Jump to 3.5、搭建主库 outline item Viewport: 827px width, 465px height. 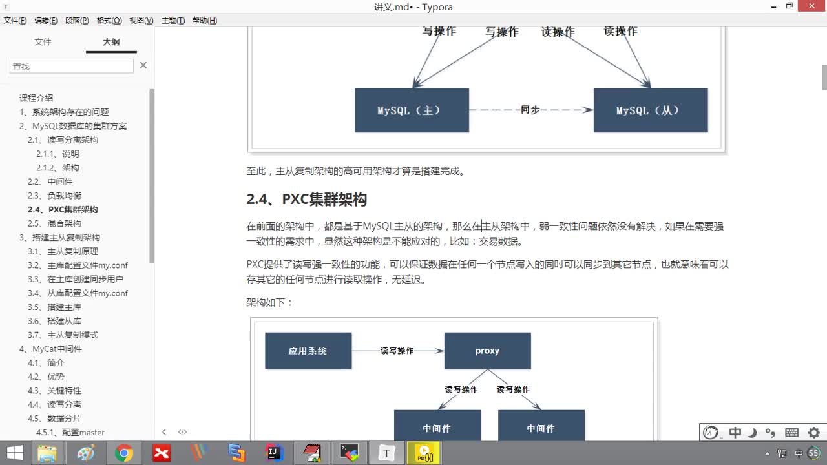tap(54, 307)
